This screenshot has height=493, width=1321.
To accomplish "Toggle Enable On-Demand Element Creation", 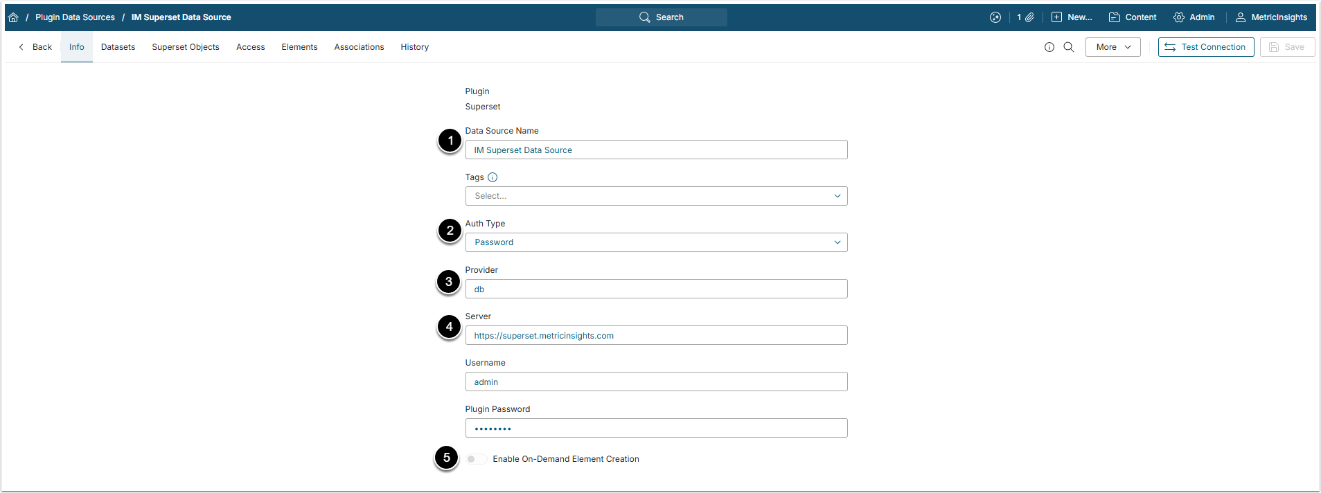I will [475, 459].
